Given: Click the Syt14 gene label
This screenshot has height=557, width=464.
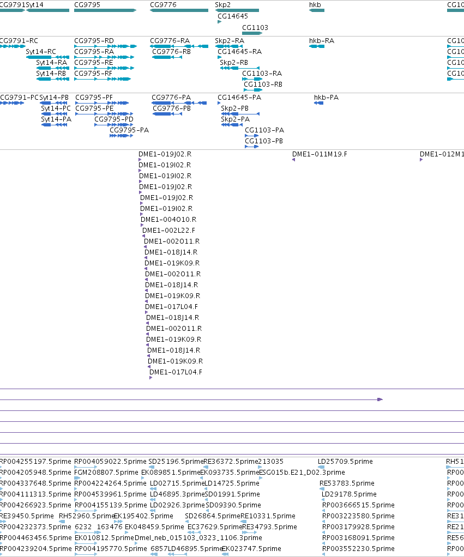Looking at the screenshot, I should [34, 4].
